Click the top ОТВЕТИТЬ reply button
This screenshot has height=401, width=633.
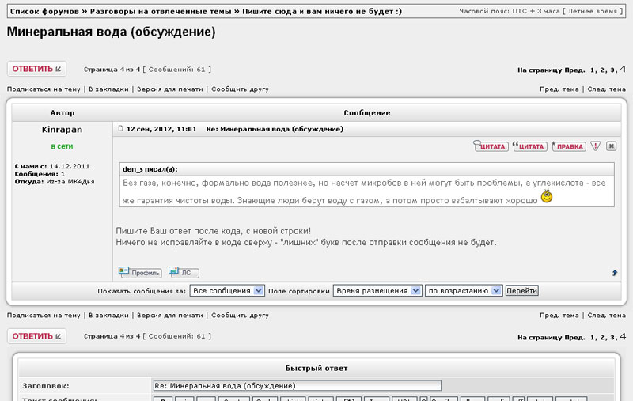36,69
